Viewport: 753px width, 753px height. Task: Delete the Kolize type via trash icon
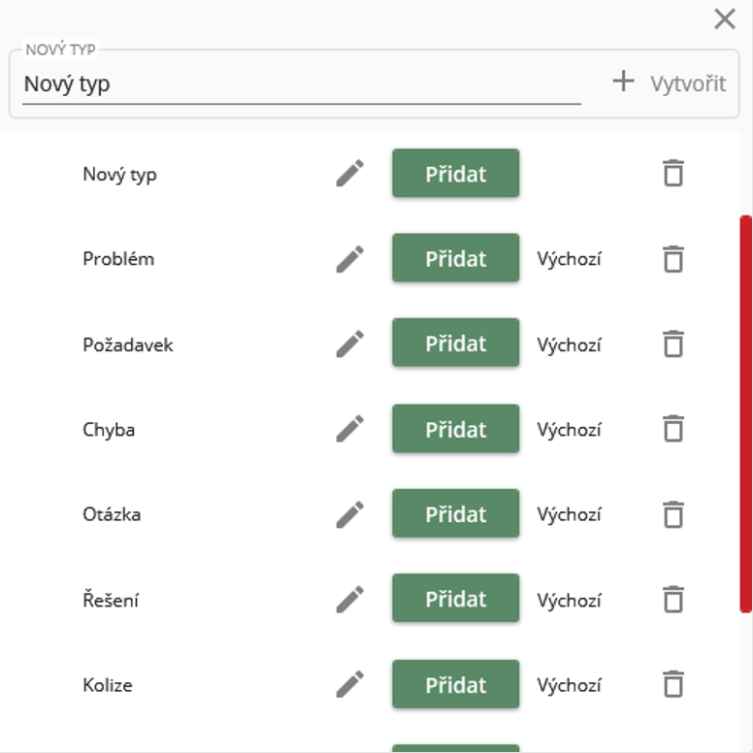pyautogui.click(x=672, y=684)
